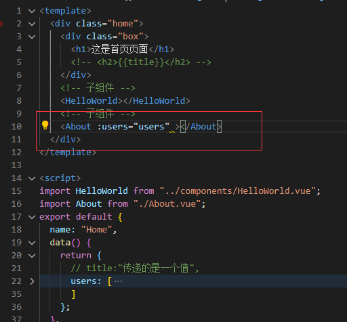
Task: Click the closing </div> tag on line 11
Action: coord(66,140)
